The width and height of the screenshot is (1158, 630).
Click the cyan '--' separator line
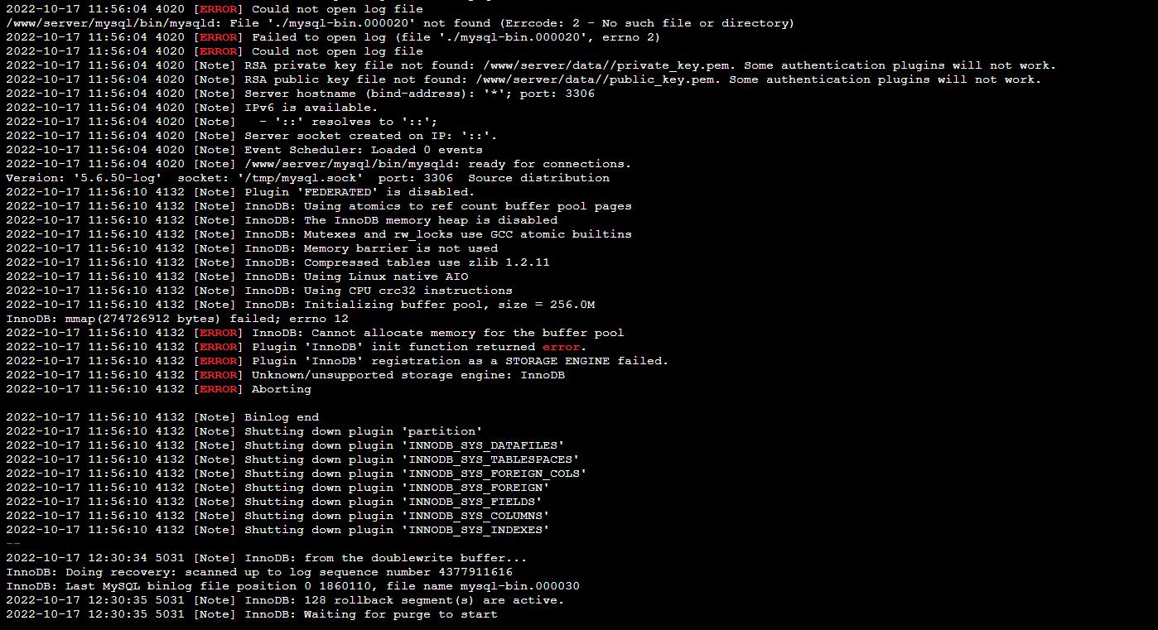point(13,544)
